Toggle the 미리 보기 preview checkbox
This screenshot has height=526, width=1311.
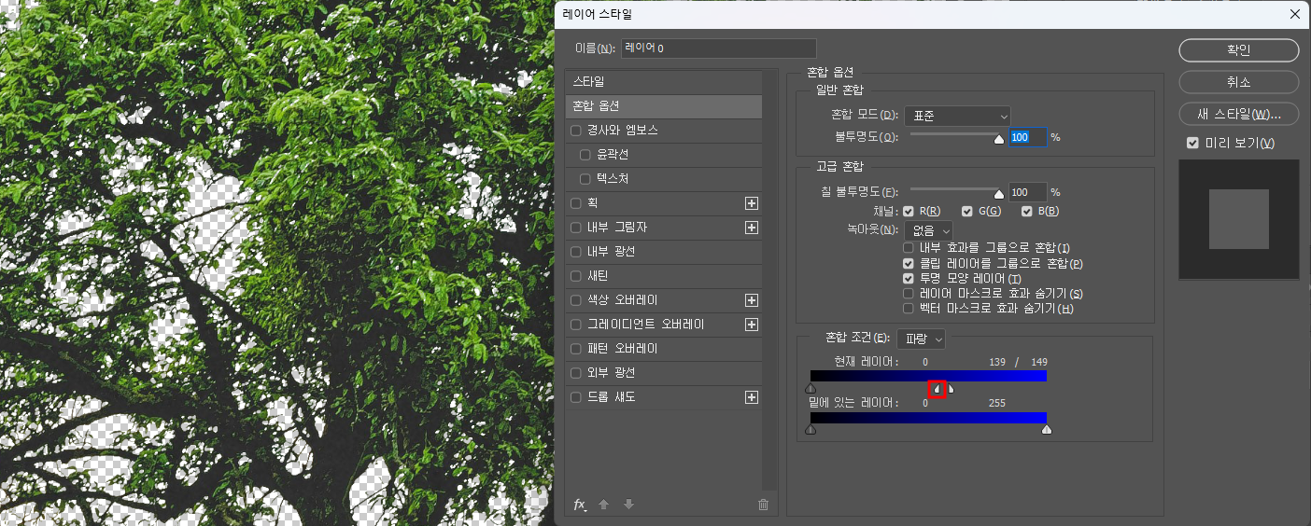tap(1192, 144)
